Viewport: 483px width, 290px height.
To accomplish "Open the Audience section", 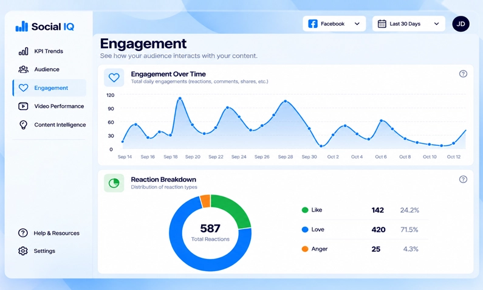I will point(49,69).
